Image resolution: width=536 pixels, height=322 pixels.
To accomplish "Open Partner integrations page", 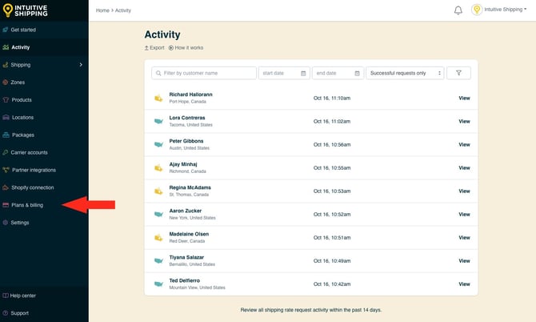I will pos(34,170).
